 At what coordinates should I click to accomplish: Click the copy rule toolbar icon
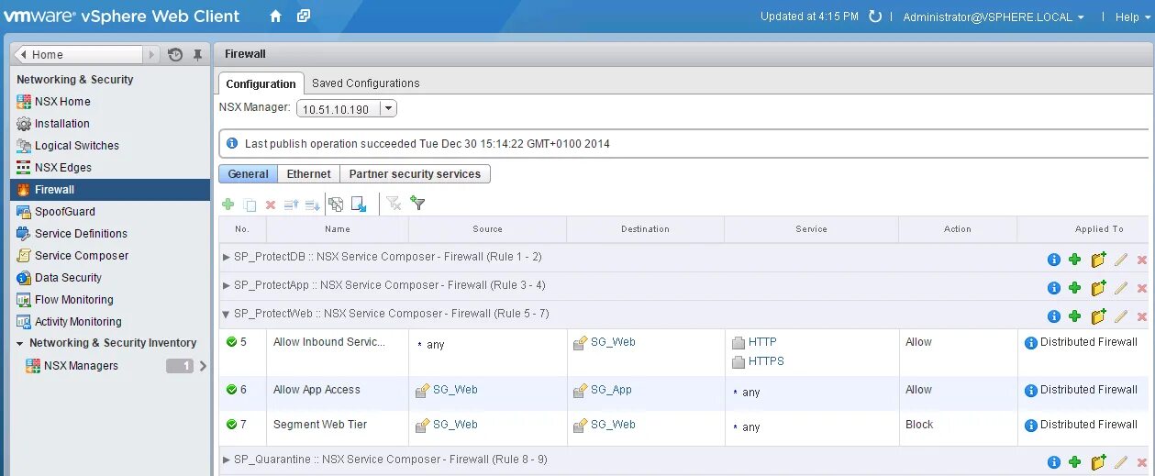pyautogui.click(x=250, y=205)
